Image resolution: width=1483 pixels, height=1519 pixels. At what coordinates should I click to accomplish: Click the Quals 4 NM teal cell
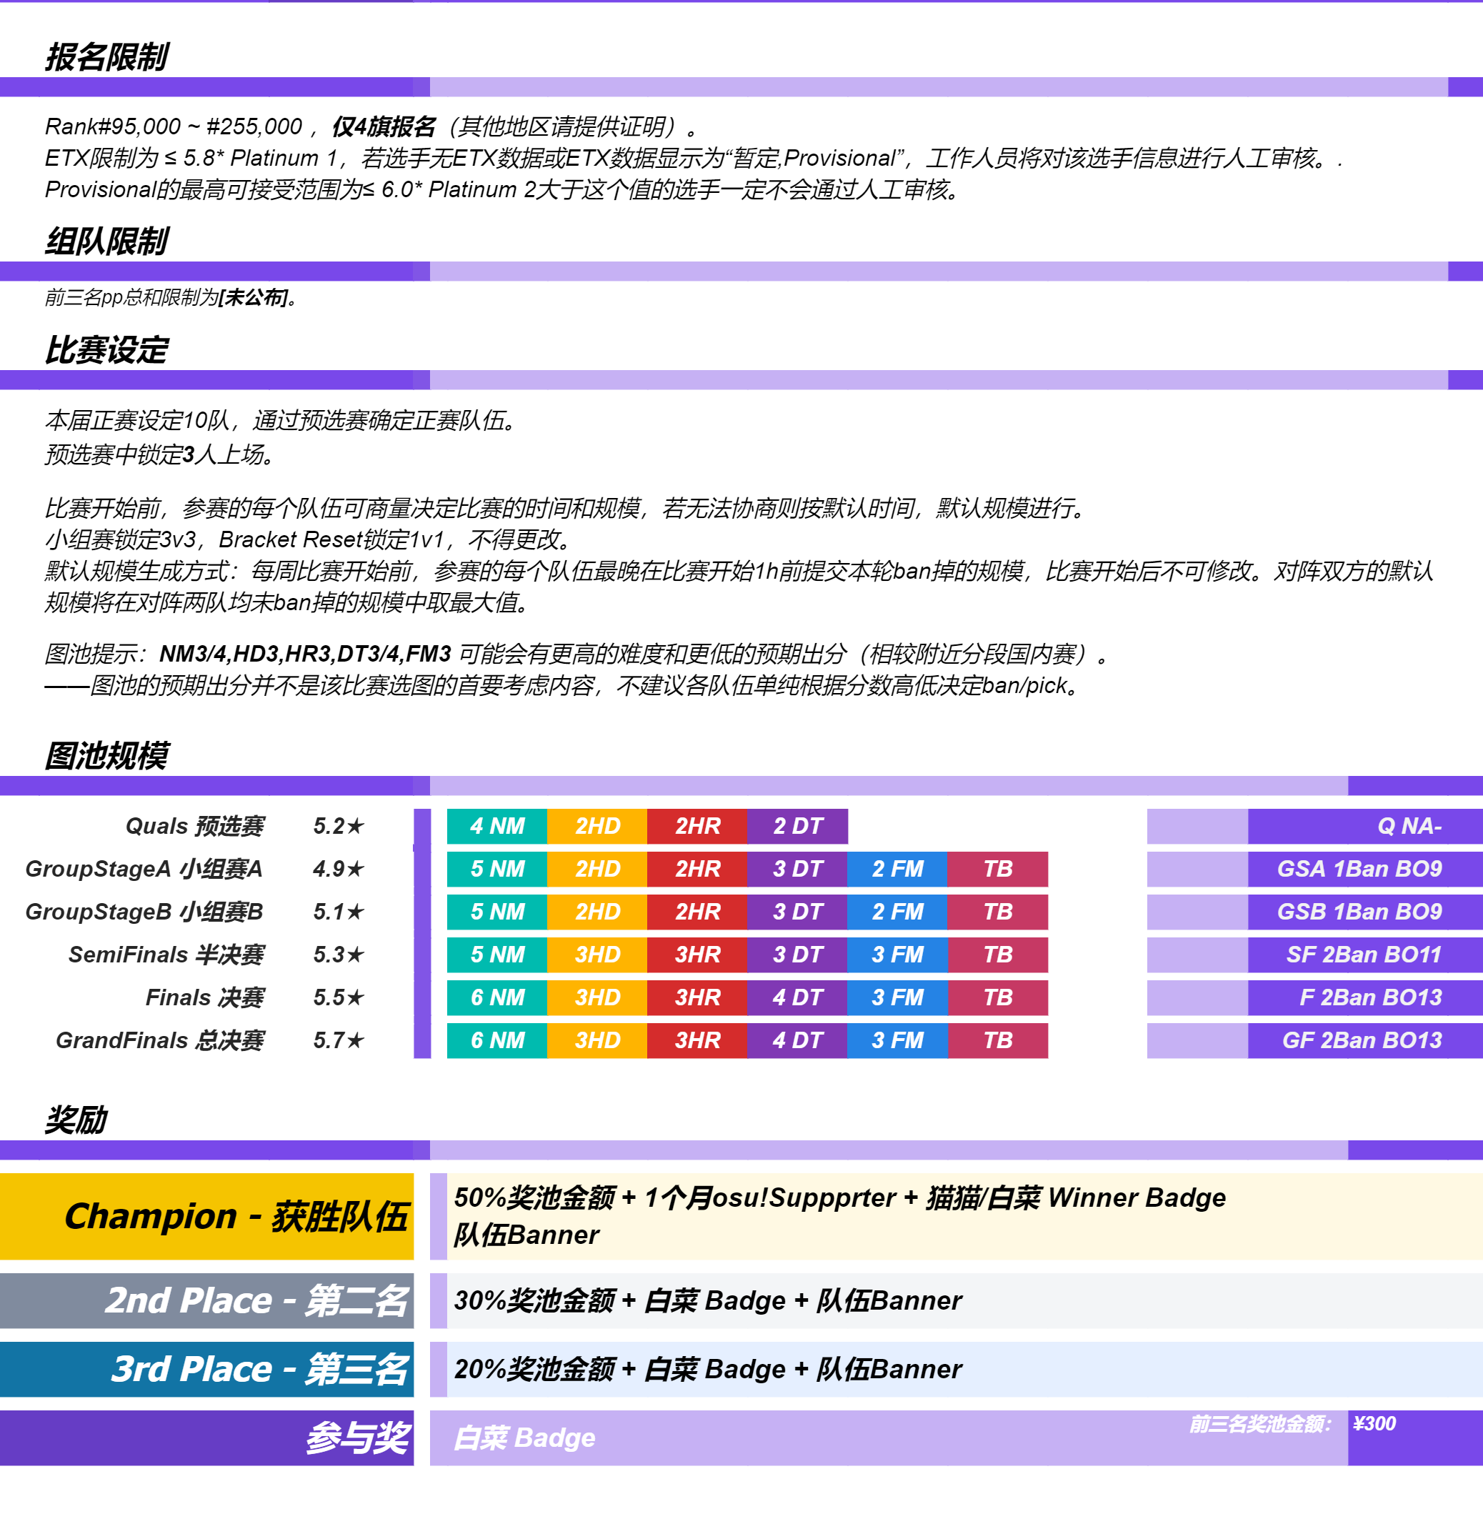tap(497, 826)
